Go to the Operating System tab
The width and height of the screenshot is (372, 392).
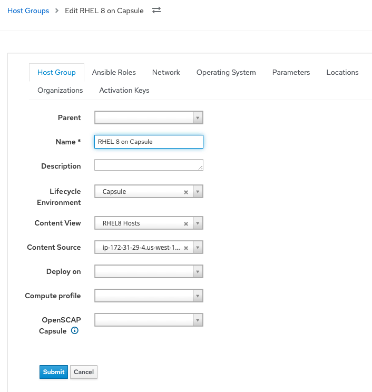[x=226, y=73]
